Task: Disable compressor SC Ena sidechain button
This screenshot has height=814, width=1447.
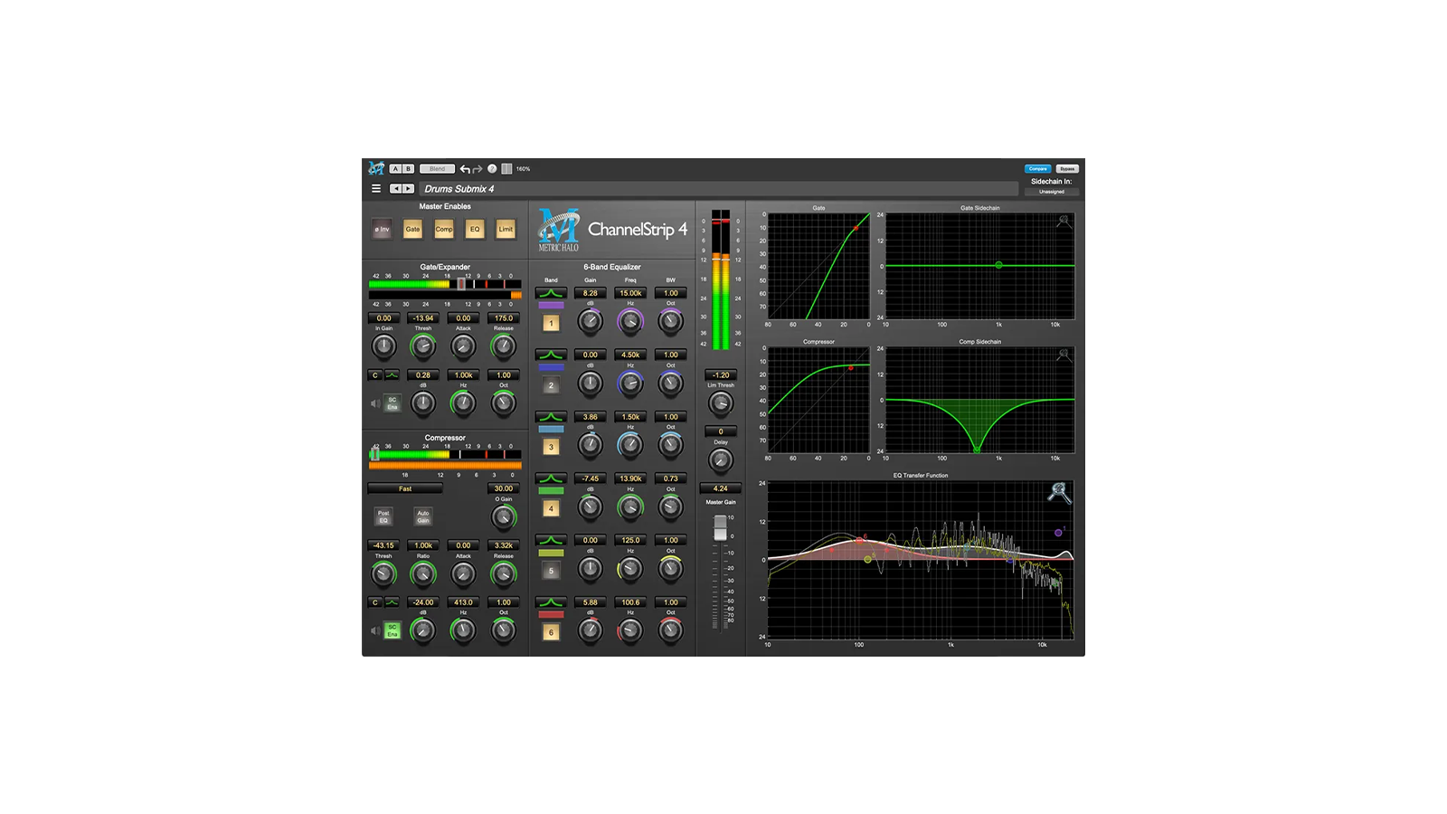Action: pyautogui.click(x=392, y=630)
